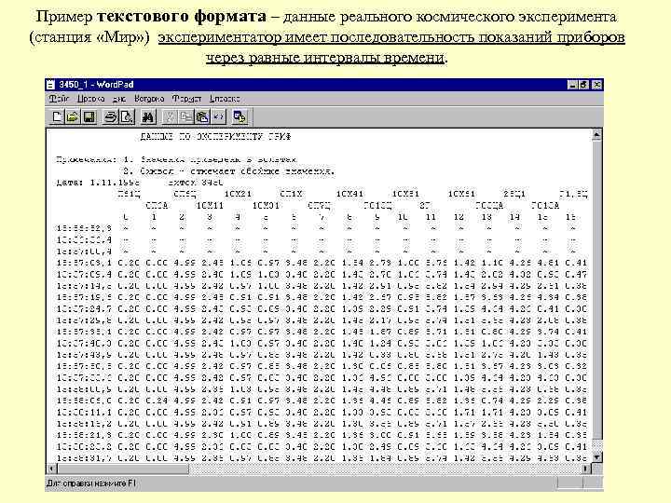Click the horizontal scrollbar thumb
Viewport: 671px width, 503px height.
coord(122,469)
